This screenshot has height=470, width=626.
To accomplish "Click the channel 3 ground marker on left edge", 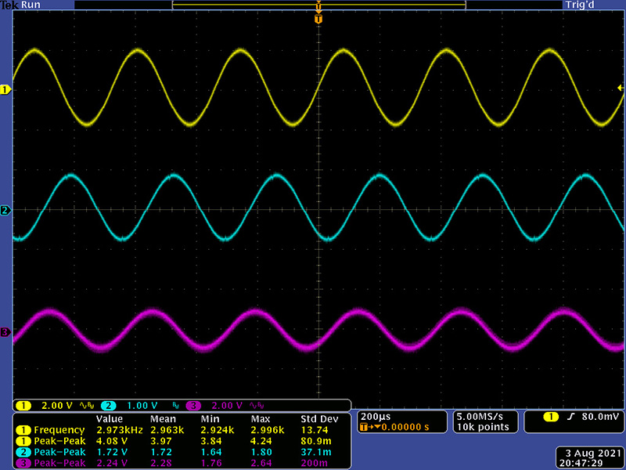I will click(x=5, y=333).
